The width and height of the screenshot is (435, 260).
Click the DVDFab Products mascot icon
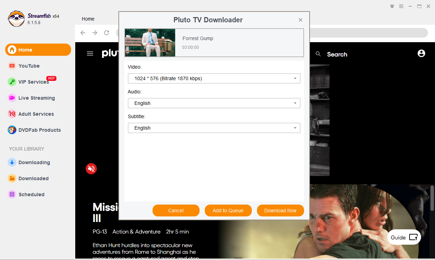pyautogui.click(x=12, y=130)
